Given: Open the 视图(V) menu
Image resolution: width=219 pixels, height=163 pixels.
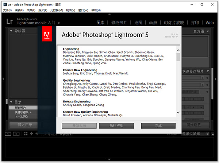Looking at the screenshot, I should [71, 10].
